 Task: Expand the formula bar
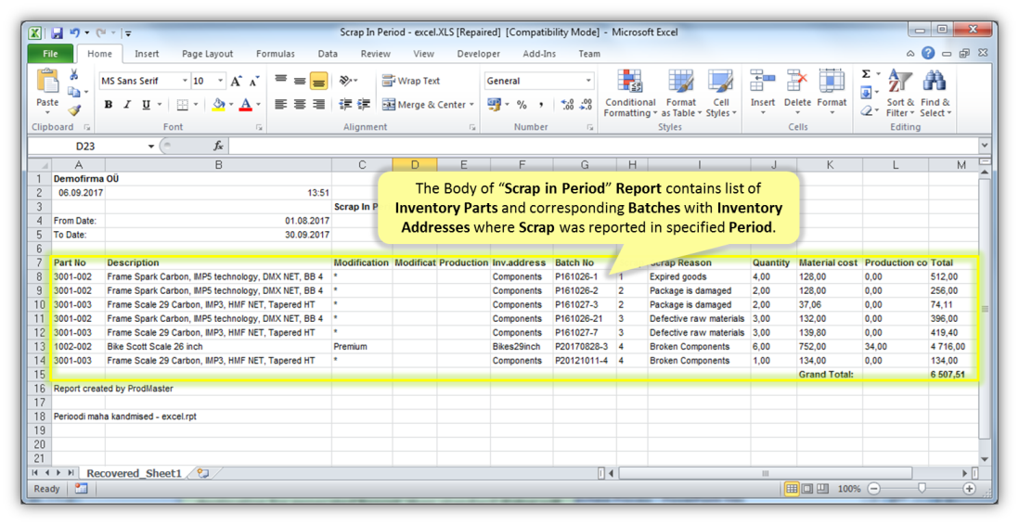coord(985,146)
